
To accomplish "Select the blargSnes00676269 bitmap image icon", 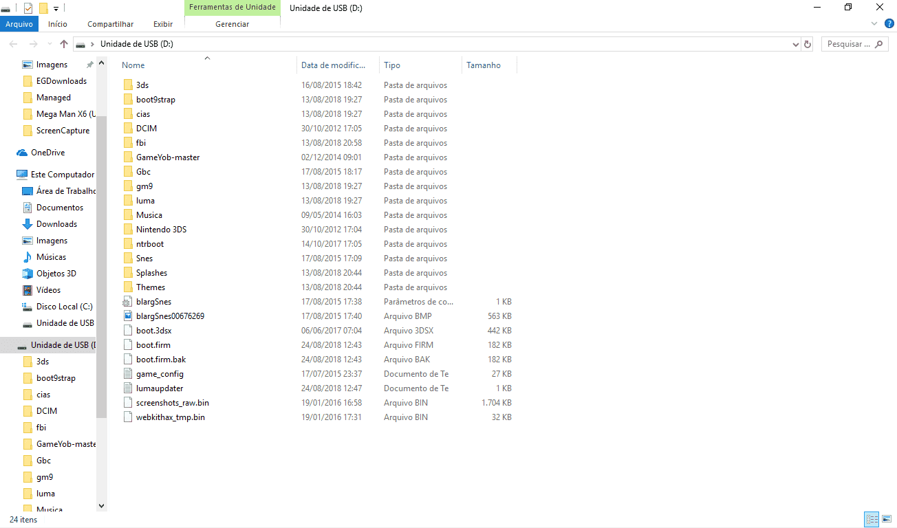I will tap(128, 316).
